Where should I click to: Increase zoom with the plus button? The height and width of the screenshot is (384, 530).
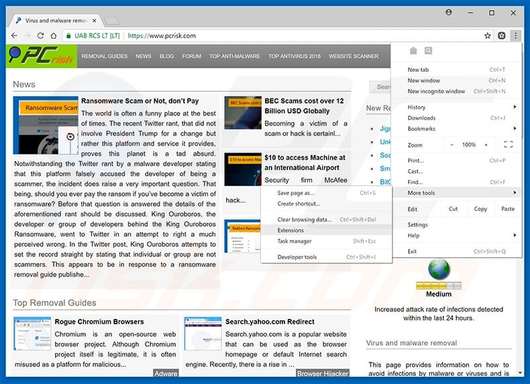coord(486,145)
